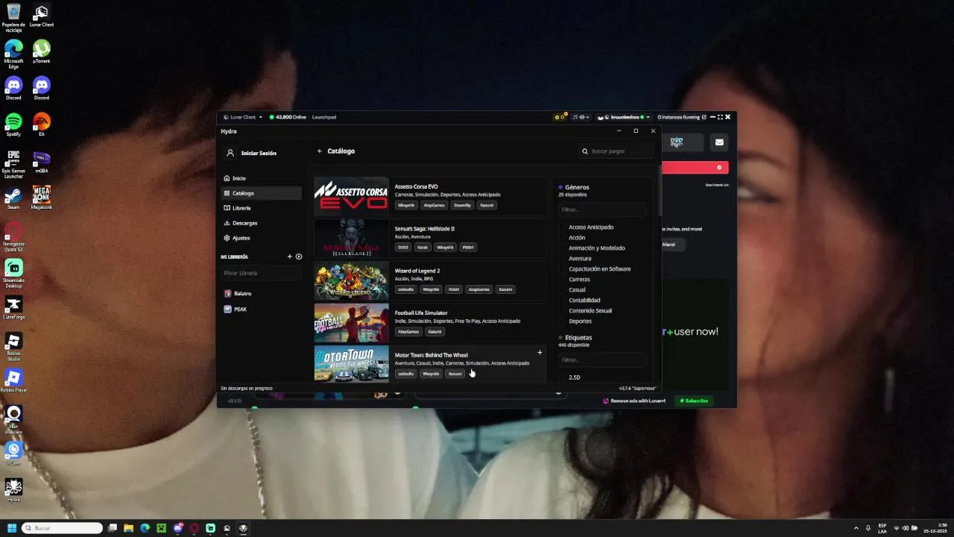The height and width of the screenshot is (537, 954).
Task: Check Capacitación en Software genre filter
Action: [596, 268]
